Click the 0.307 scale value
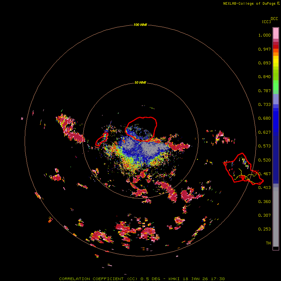This screenshot has width=281, height=281. coord(264,215)
